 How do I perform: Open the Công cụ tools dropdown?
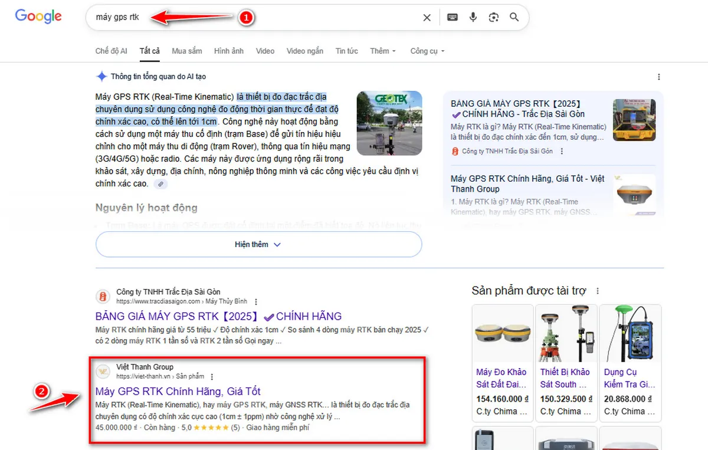click(x=427, y=51)
